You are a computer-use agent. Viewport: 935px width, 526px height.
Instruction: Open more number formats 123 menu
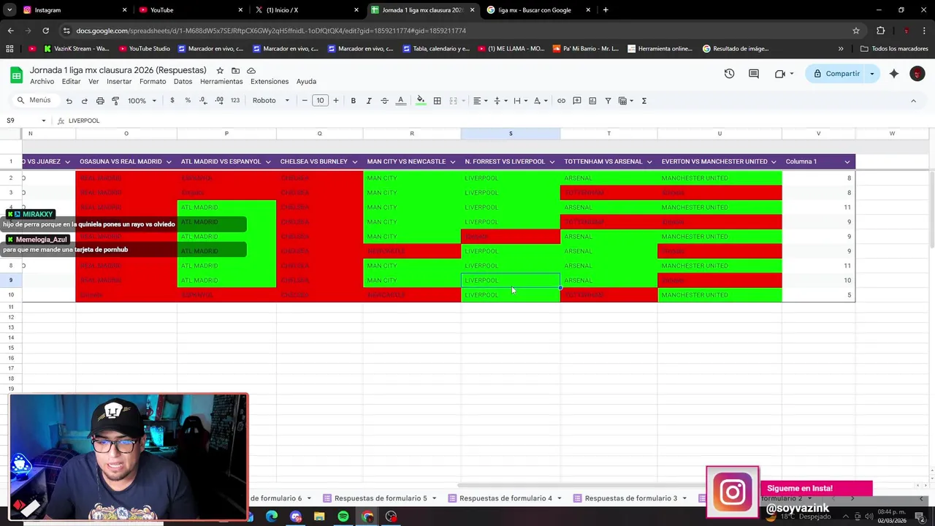coord(234,101)
